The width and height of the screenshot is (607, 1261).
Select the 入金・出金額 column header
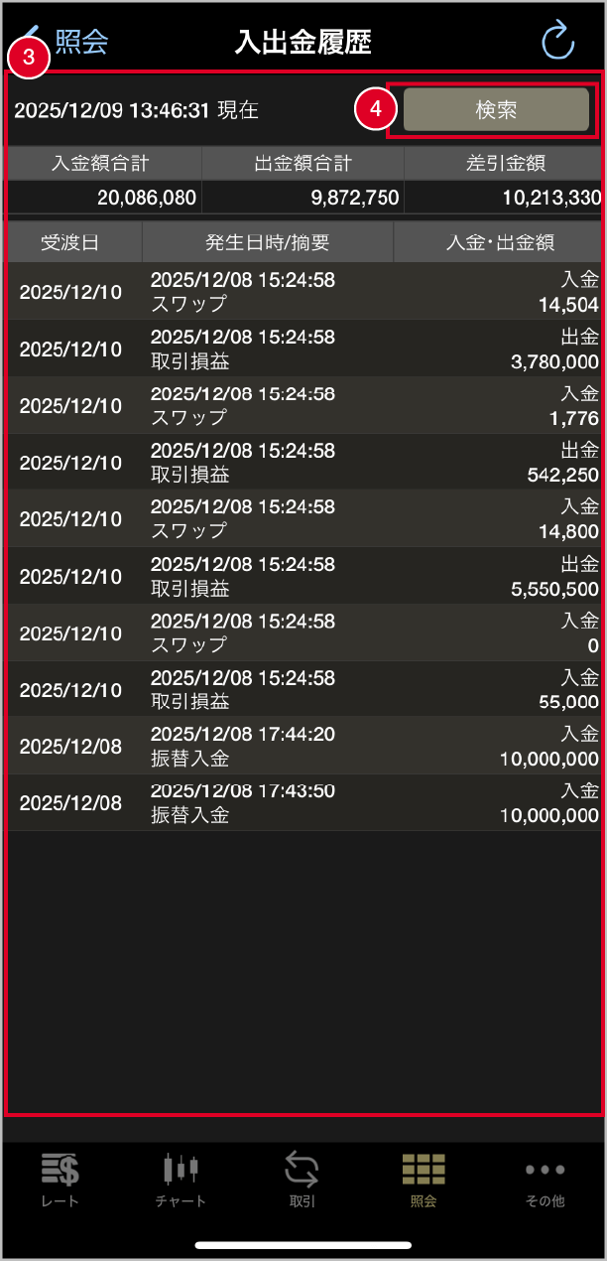tap(499, 241)
